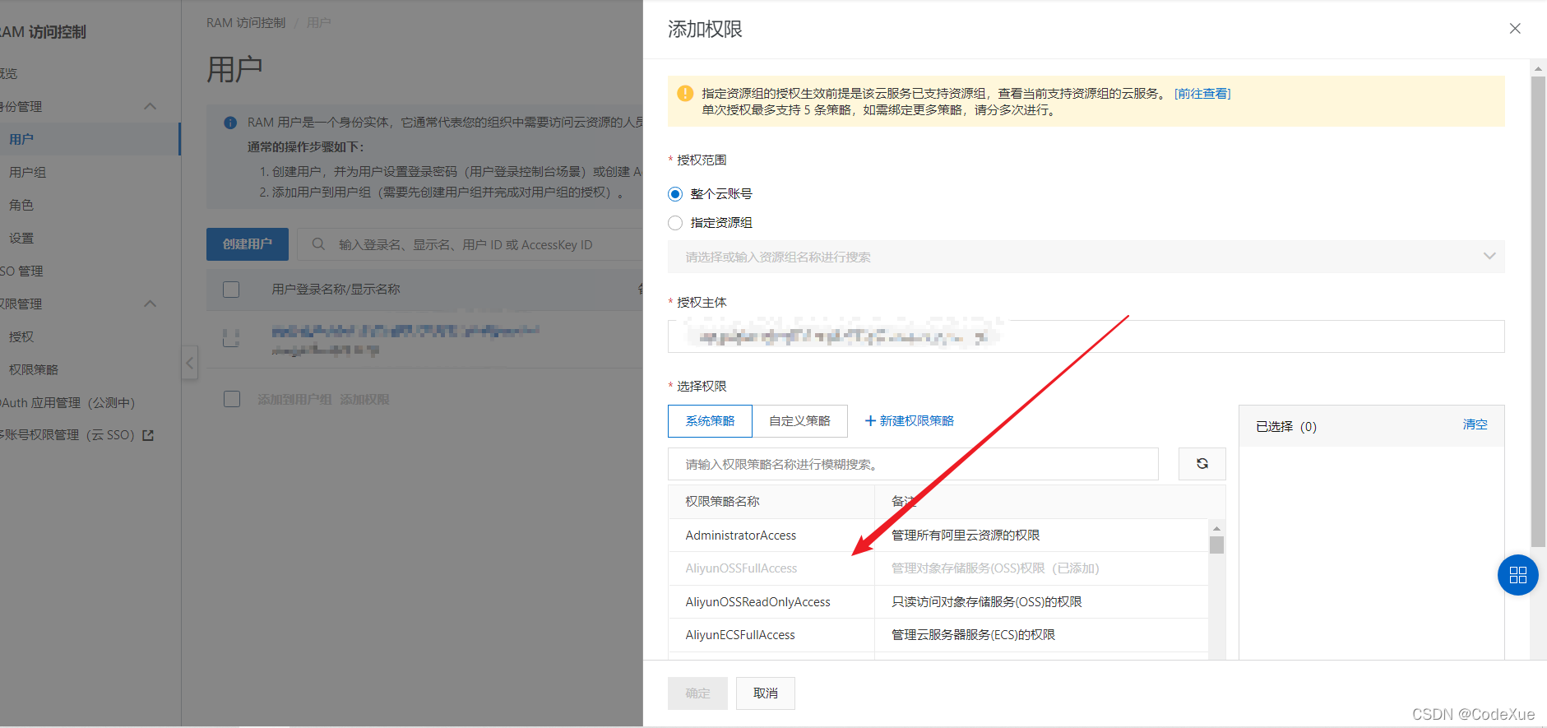The height and width of the screenshot is (728, 1547).
Task: Click the plus icon in 新建权限策略
Action: tap(870, 421)
